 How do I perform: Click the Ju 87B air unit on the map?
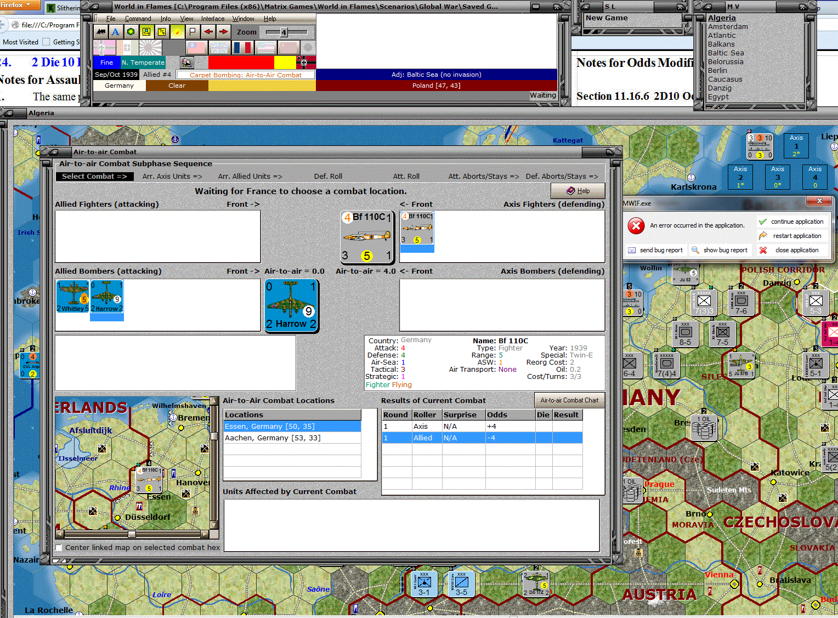coord(741,365)
